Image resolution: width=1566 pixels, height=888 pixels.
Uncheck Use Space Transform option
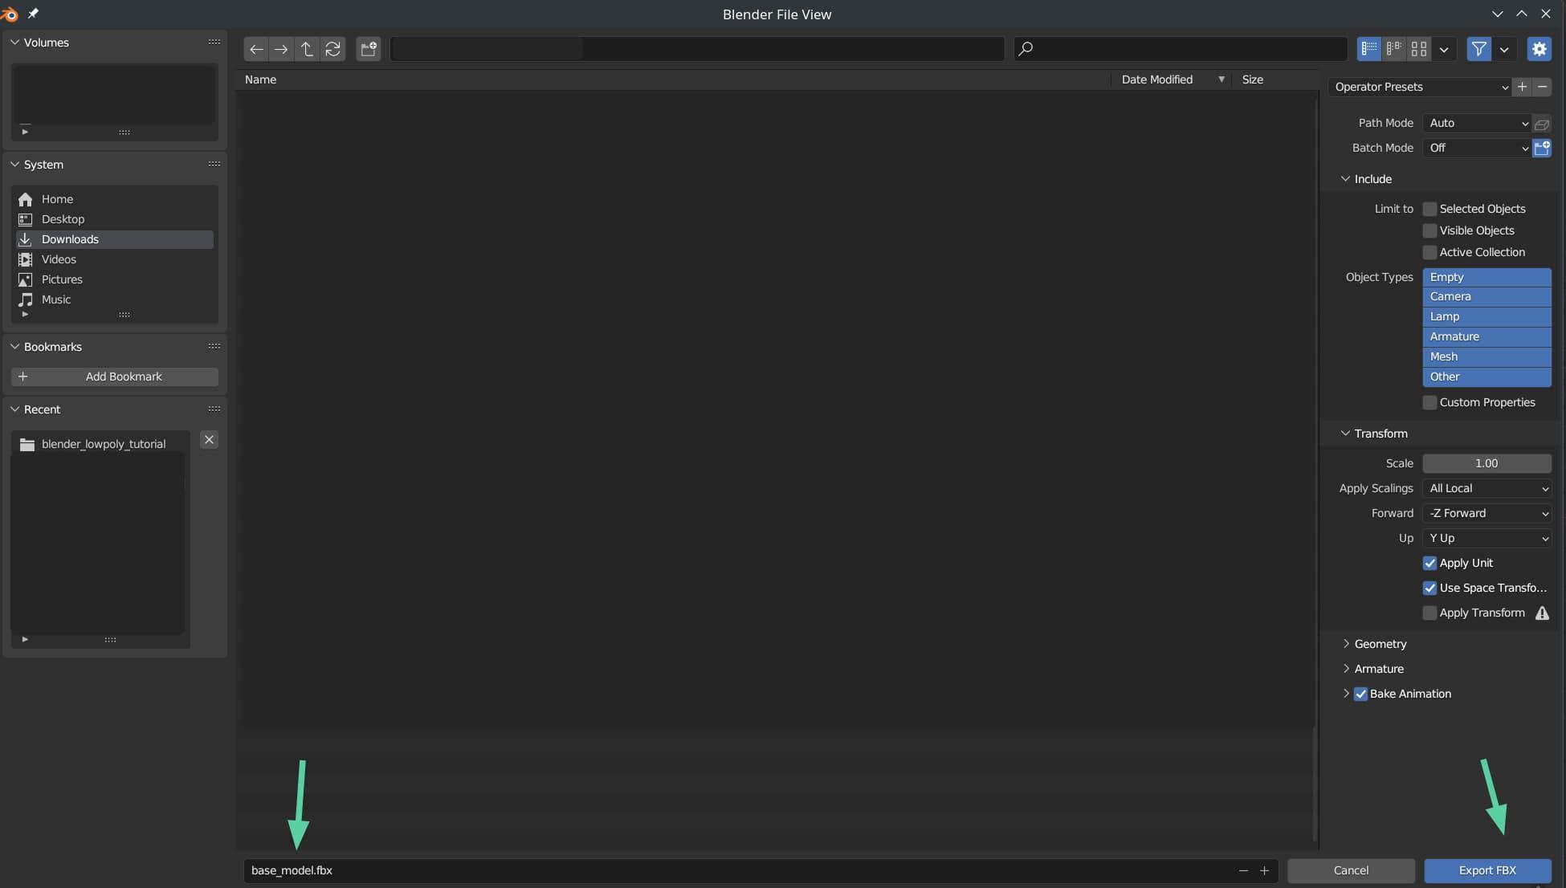pos(1429,588)
